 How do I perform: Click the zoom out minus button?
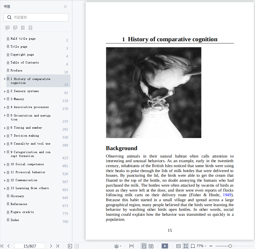pos(211,246)
